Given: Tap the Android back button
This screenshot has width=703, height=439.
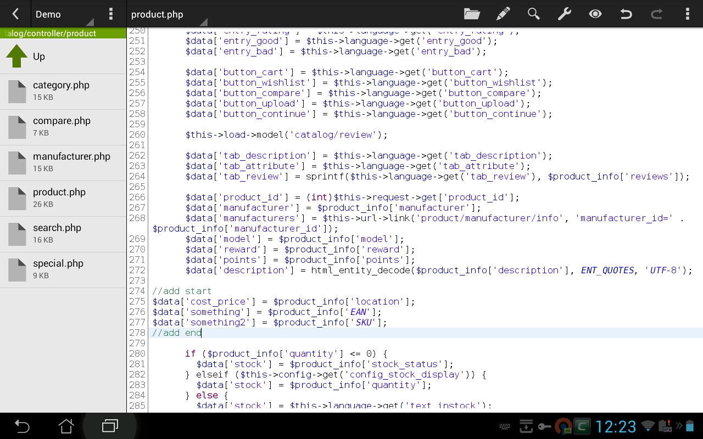Looking at the screenshot, I should [x=21, y=426].
